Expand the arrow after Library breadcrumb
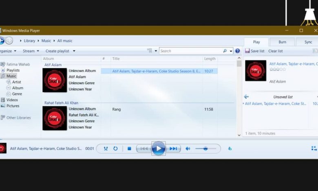Viewport: 318px width, 191px height. [38, 41]
